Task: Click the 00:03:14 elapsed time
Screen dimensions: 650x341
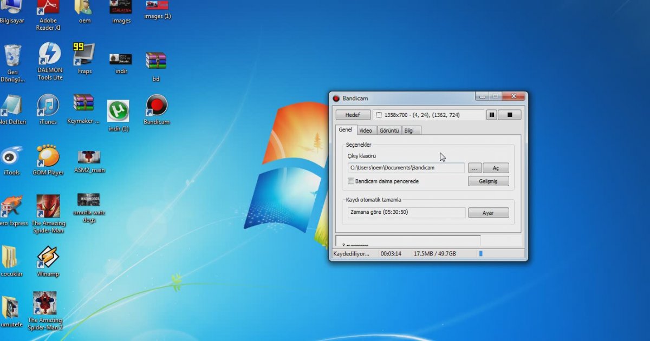Action: 391,253
